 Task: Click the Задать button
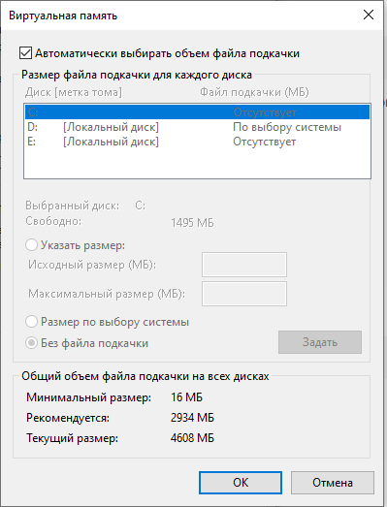[x=320, y=342]
